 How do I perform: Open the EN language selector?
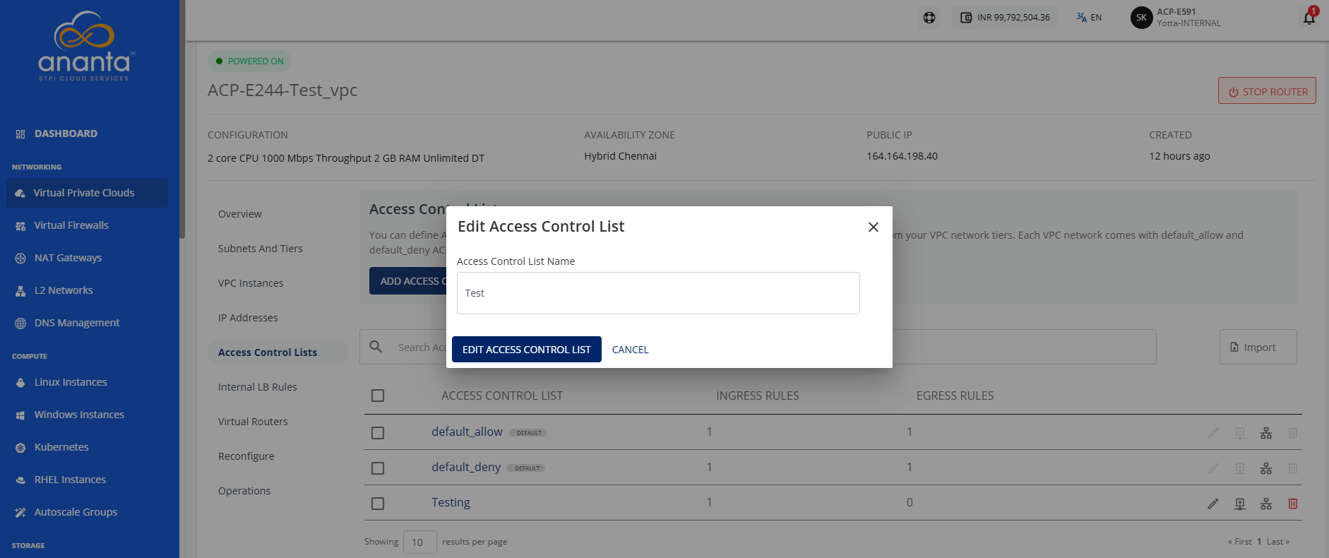(1089, 18)
